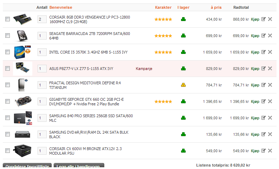Screen dimensions: 279x169
Task: Click the Legg alle i handlevogn button
Action: coord(79,166)
